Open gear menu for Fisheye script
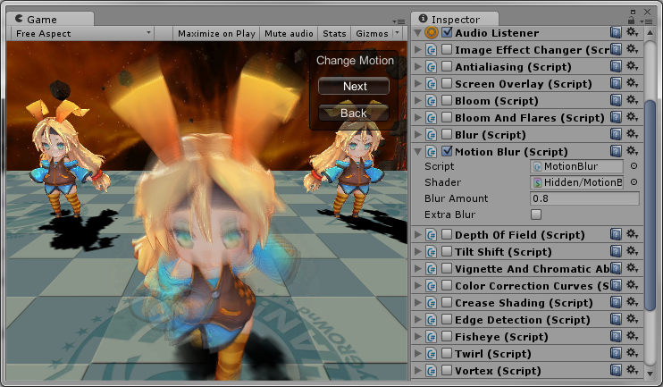 632,335
